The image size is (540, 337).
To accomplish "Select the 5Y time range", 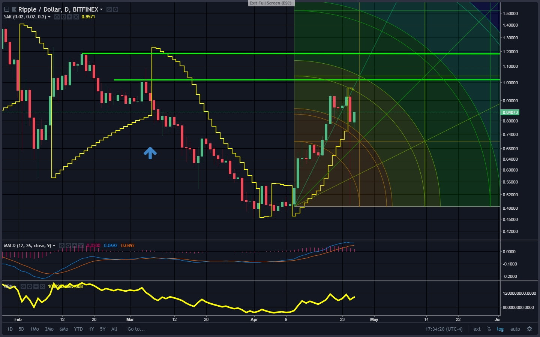I will (x=103, y=329).
